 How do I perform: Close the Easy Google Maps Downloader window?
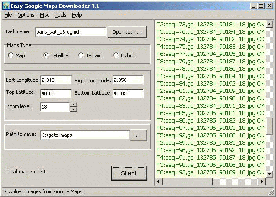[270, 6]
